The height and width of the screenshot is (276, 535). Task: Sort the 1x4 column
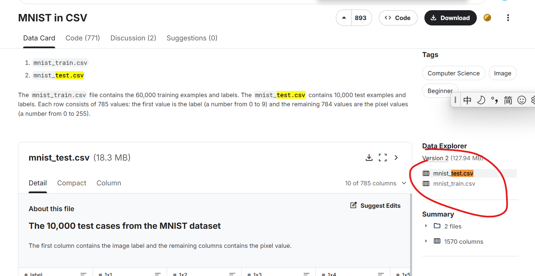click(x=381, y=274)
